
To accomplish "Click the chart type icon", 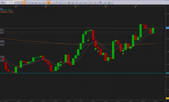I will coord(18,2).
